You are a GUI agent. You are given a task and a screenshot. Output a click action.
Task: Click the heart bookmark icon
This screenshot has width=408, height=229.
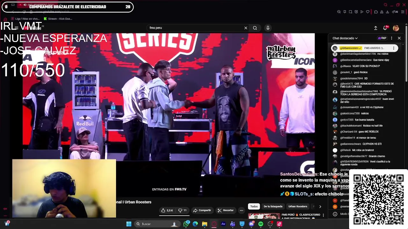point(368,12)
